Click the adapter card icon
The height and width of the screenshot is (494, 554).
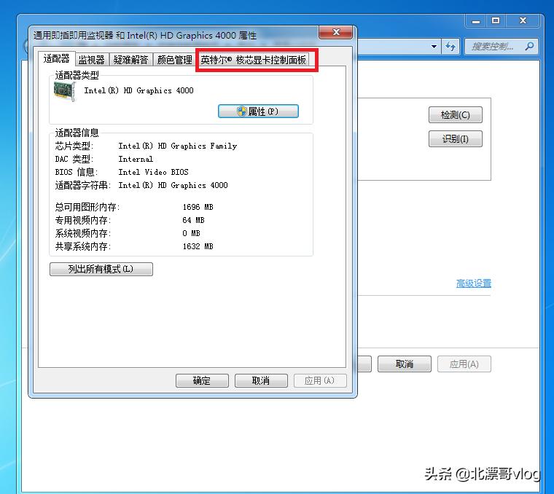coord(65,91)
